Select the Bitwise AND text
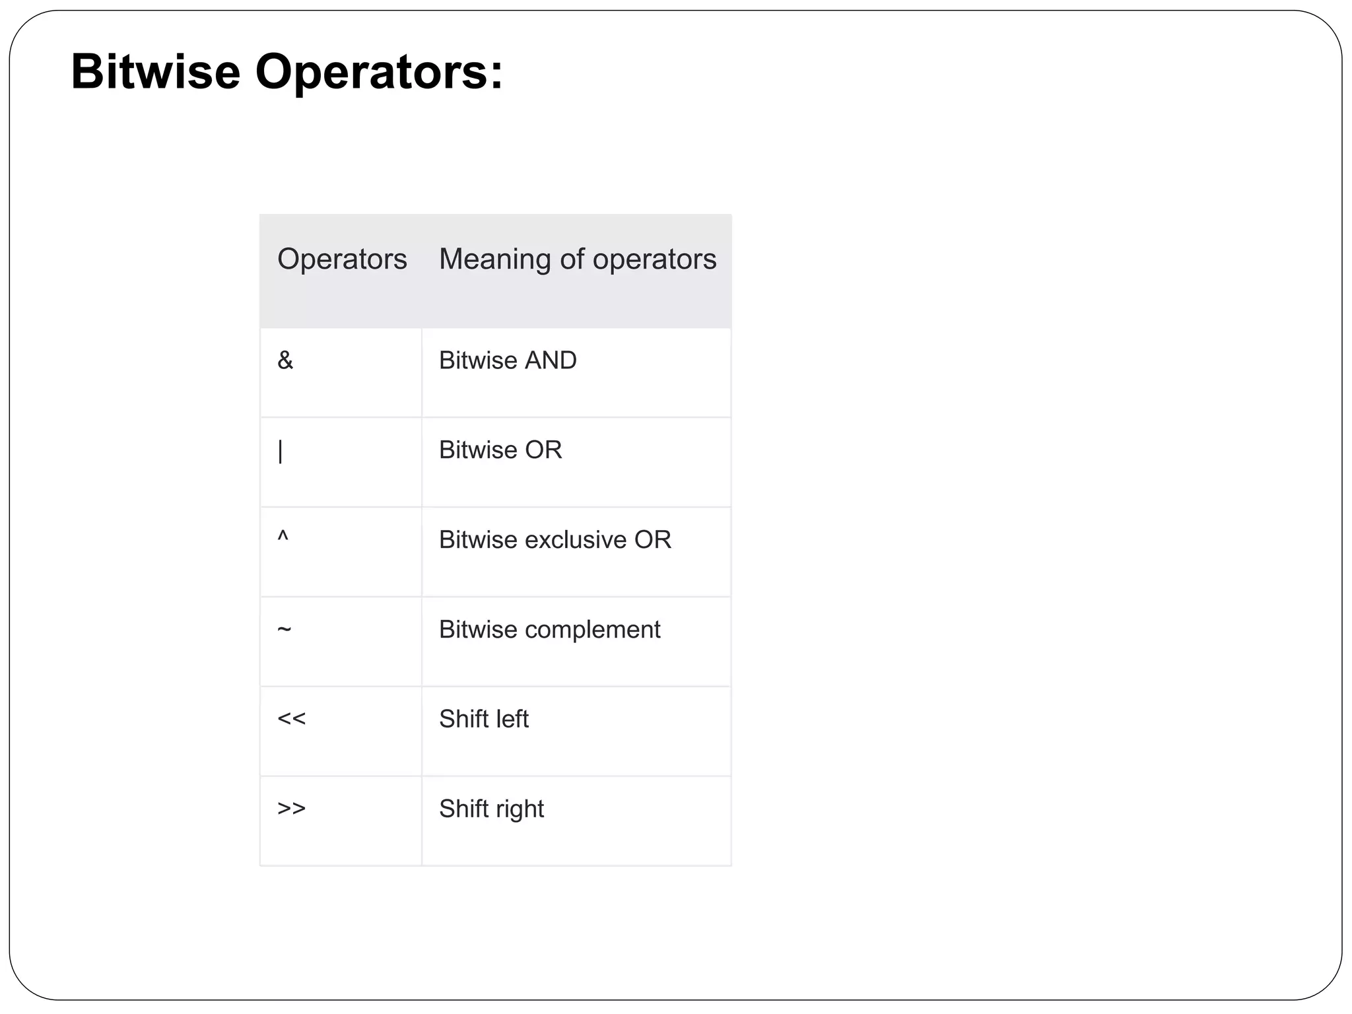 click(x=508, y=360)
